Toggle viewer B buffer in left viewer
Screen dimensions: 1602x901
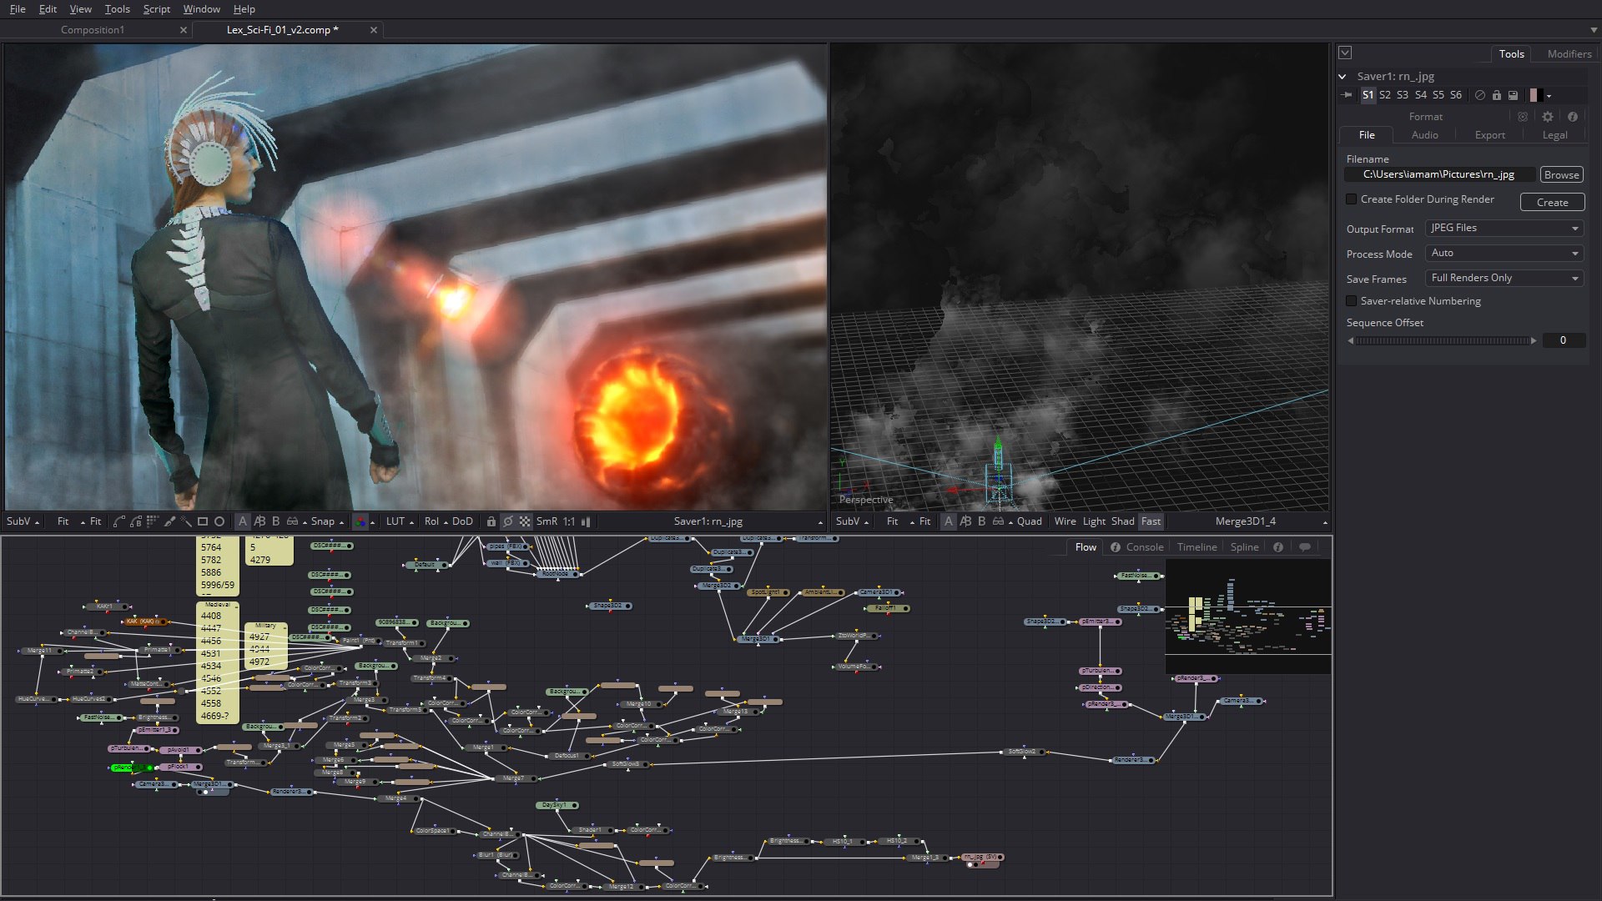(x=276, y=521)
